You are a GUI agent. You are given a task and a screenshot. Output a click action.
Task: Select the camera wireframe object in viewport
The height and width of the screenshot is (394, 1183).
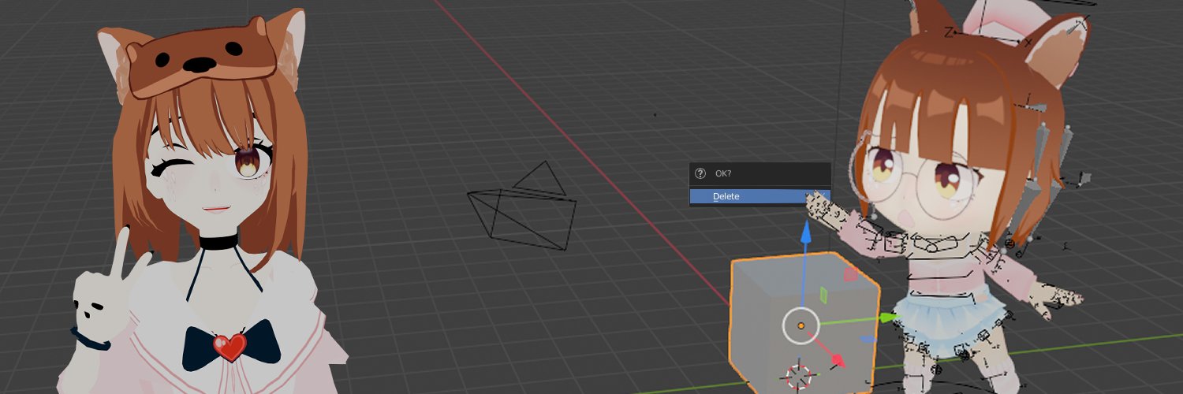(521, 206)
